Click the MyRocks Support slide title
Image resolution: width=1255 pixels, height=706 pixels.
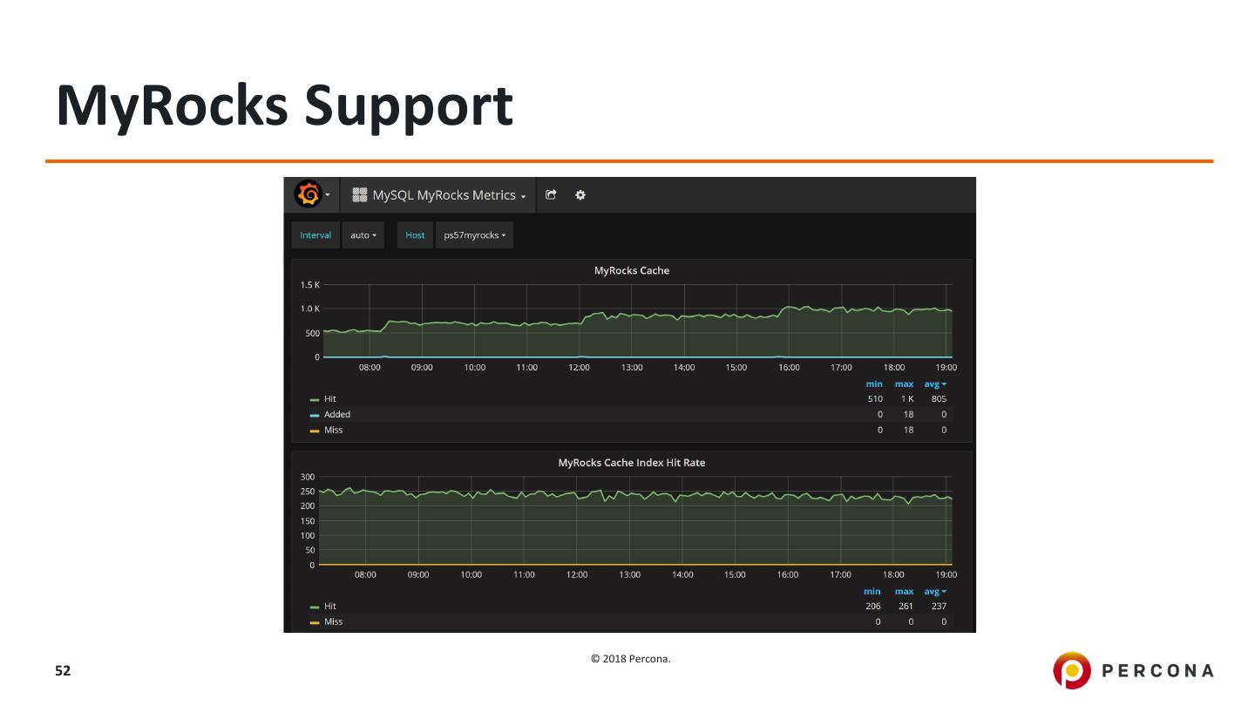click(x=284, y=107)
